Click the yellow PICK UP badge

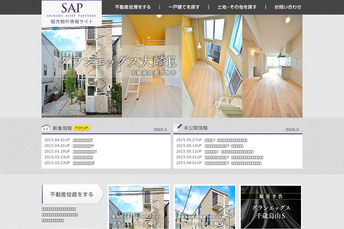click(81, 128)
